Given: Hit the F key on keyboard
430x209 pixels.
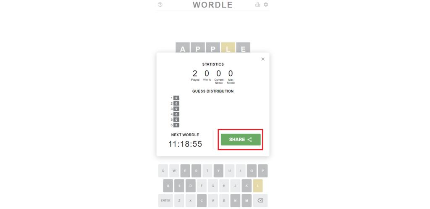Looking at the screenshot, I should pos(202,185).
